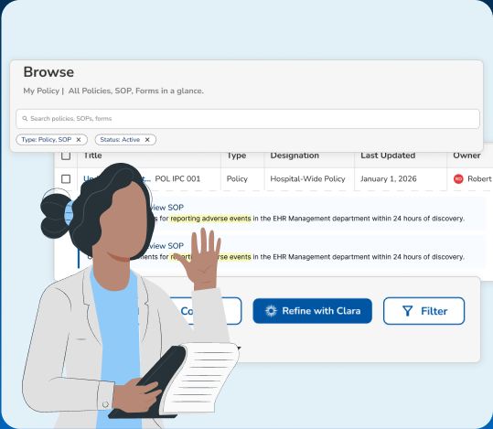Image resolution: width=493 pixels, height=429 pixels.
Task: Click the My Policy label
Action: [41, 91]
